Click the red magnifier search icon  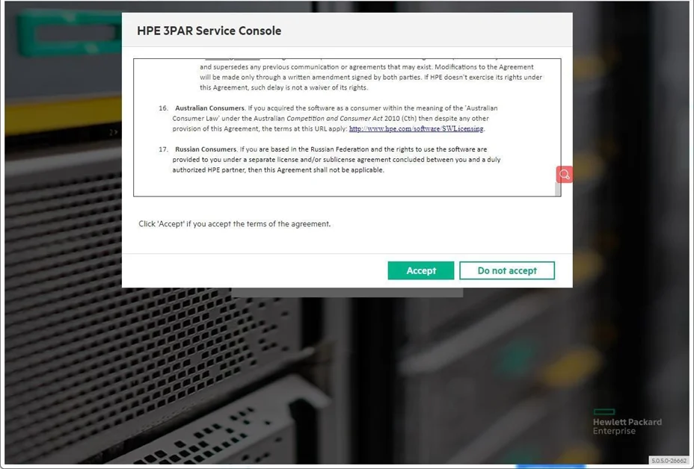[565, 174]
